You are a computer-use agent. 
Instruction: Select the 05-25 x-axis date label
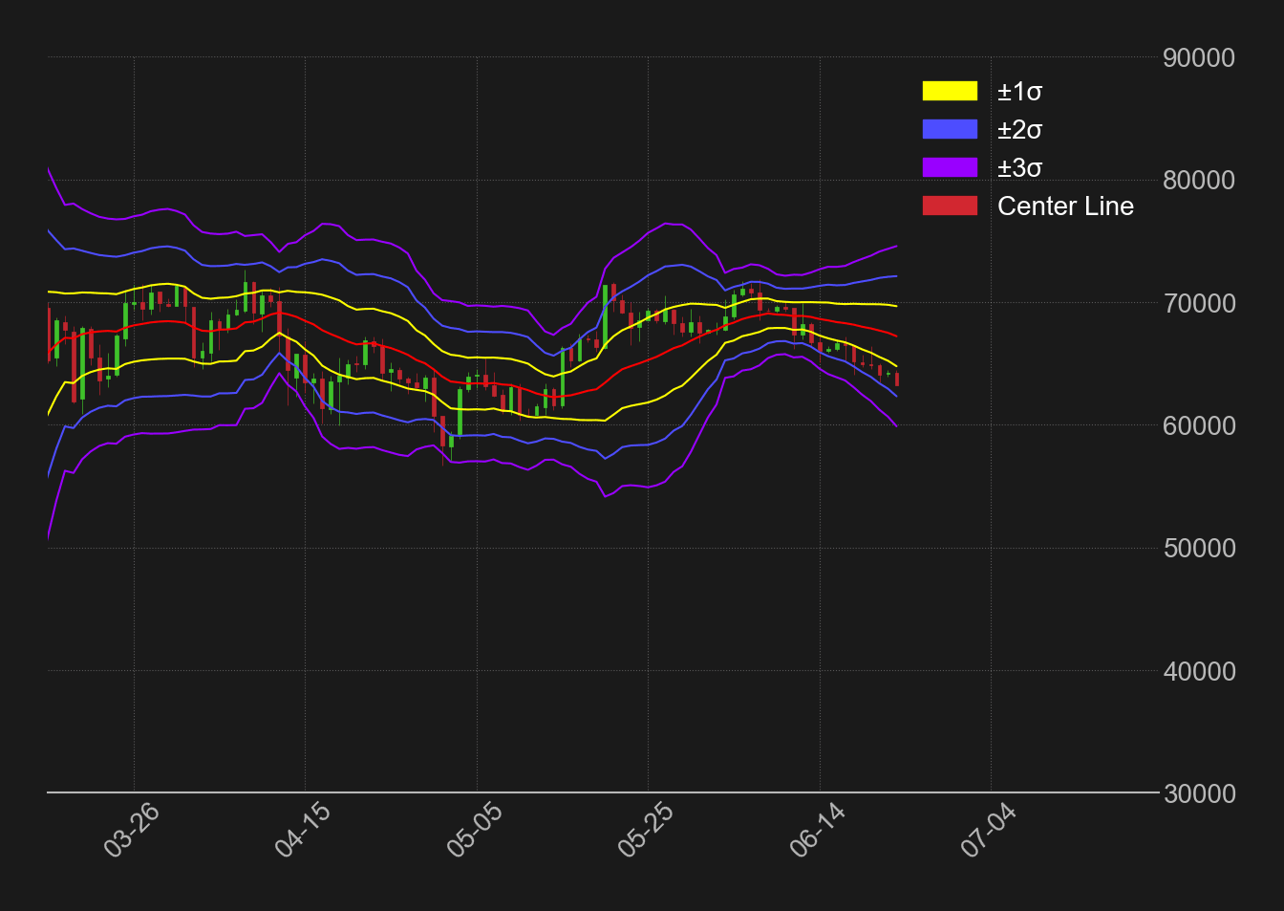pos(646,830)
